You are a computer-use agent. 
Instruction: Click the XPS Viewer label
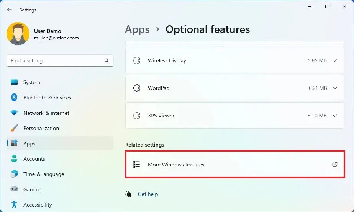[161, 116]
